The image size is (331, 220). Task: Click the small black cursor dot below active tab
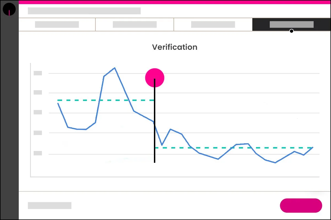coord(292,31)
